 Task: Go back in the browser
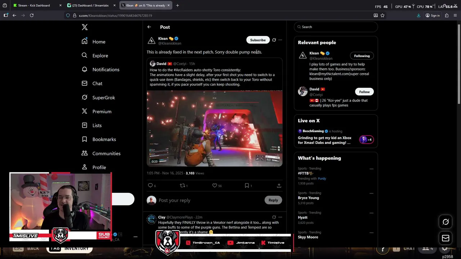click(14, 15)
